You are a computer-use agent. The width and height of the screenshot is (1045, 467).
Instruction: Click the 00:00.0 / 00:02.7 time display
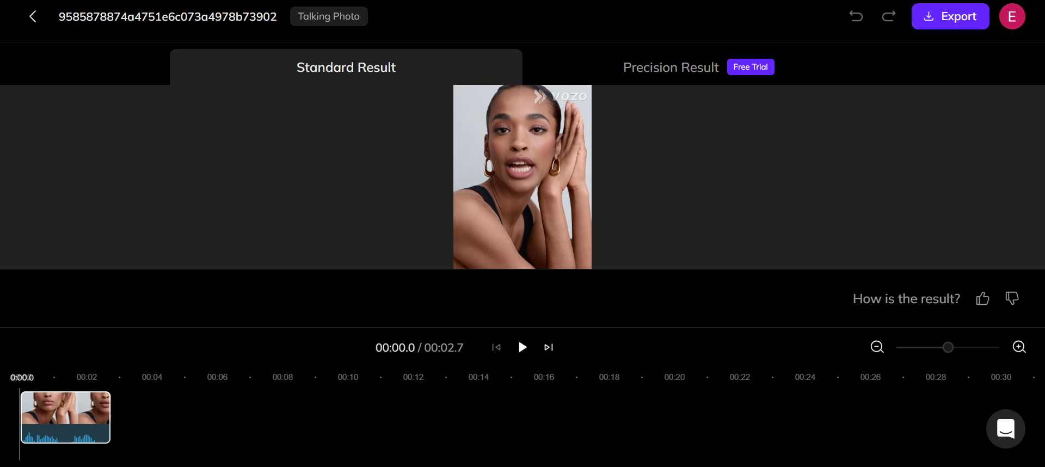tap(419, 348)
